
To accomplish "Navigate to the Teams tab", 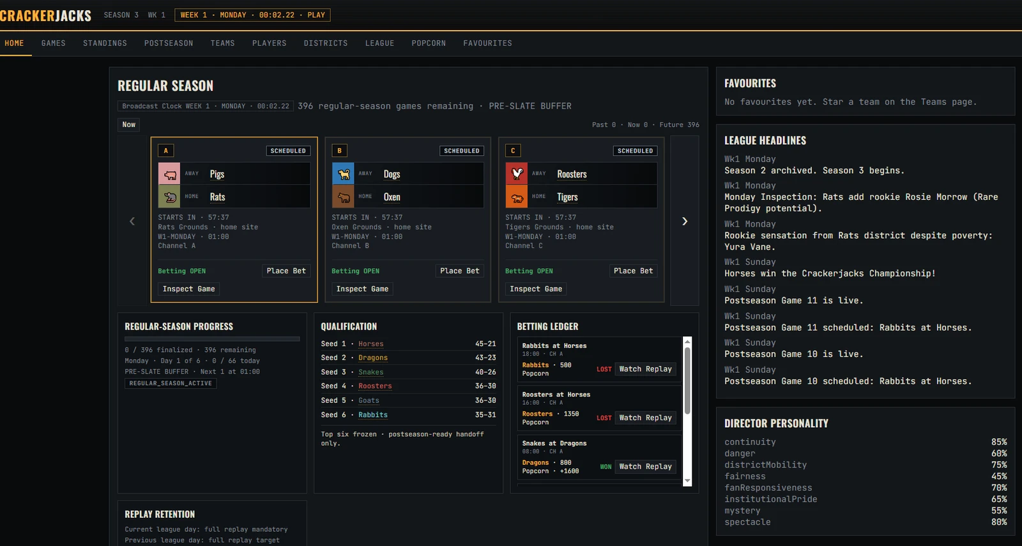I will [223, 43].
